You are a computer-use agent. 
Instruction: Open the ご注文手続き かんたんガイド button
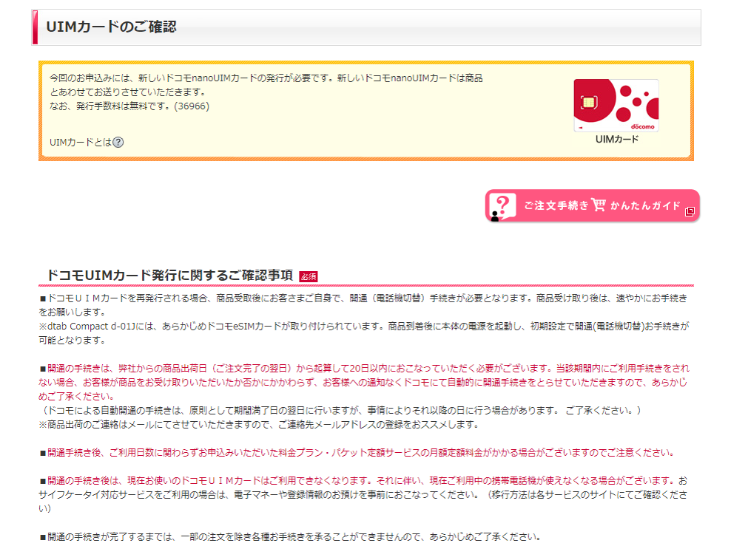(x=593, y=205)
